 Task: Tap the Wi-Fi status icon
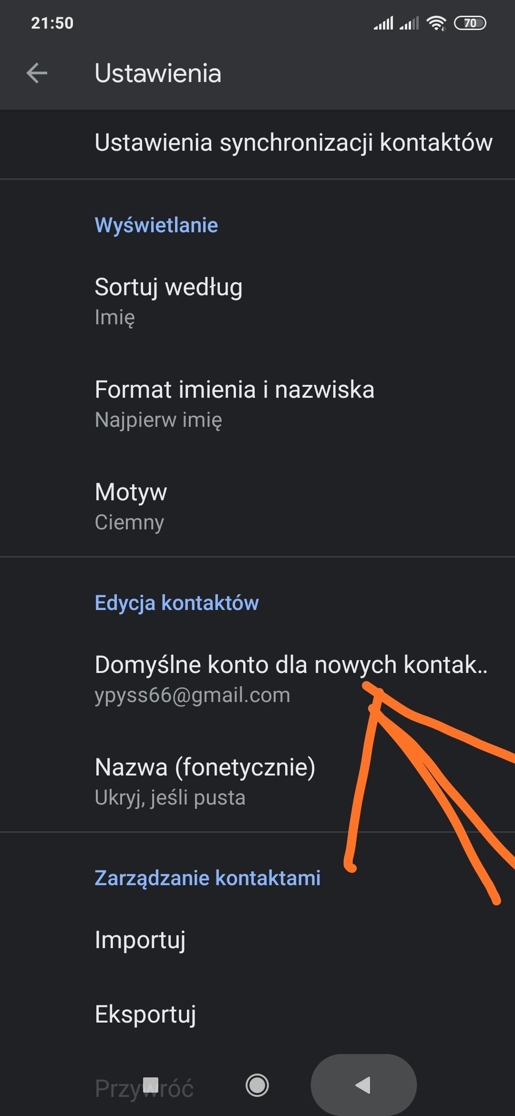click(x=436, y=23)
